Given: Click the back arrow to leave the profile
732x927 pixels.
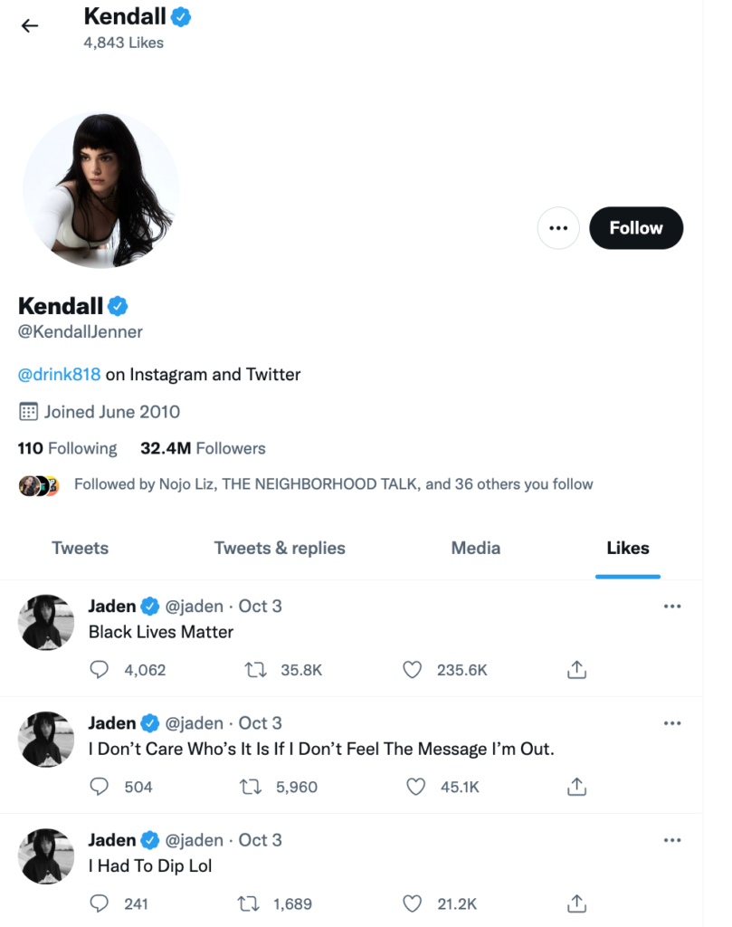Looking at the screenshot, I should tap(30, 25).
